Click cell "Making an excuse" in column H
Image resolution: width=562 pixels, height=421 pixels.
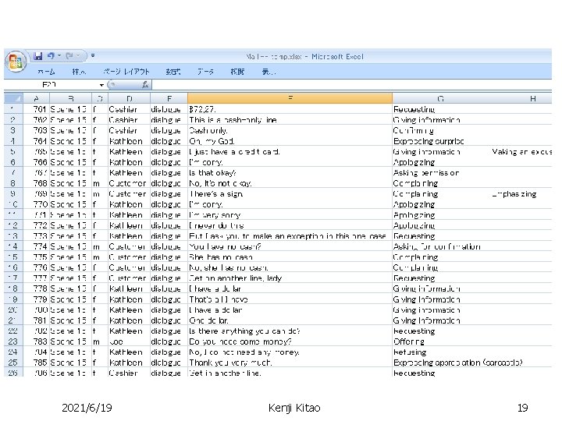521,151
